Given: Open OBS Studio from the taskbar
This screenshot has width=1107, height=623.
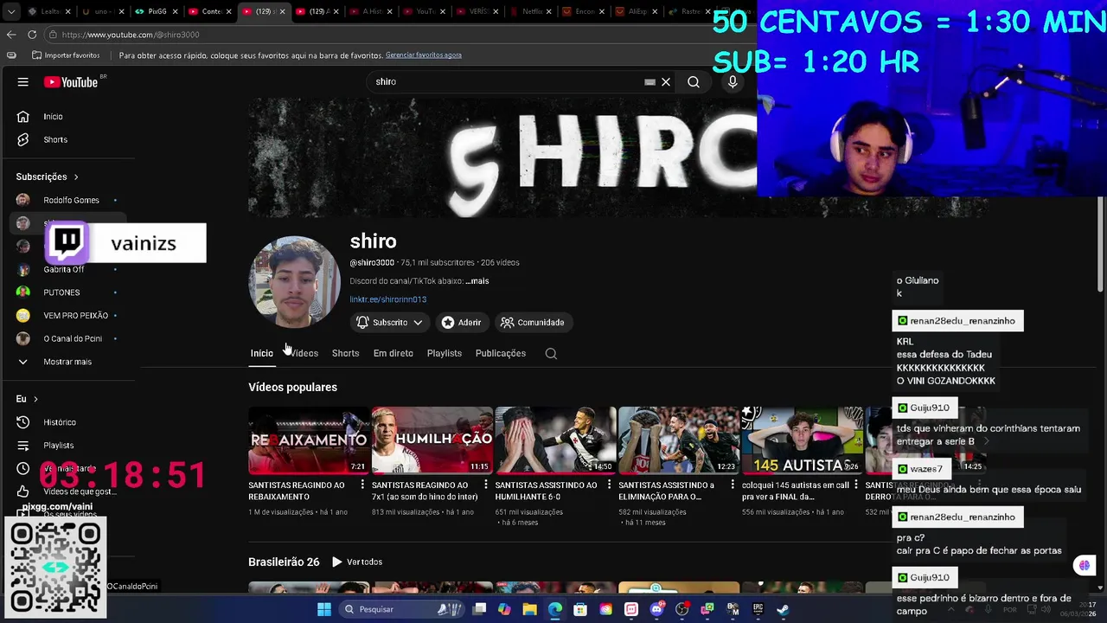Looking at the screenshot, I should [x=682, y=609].
